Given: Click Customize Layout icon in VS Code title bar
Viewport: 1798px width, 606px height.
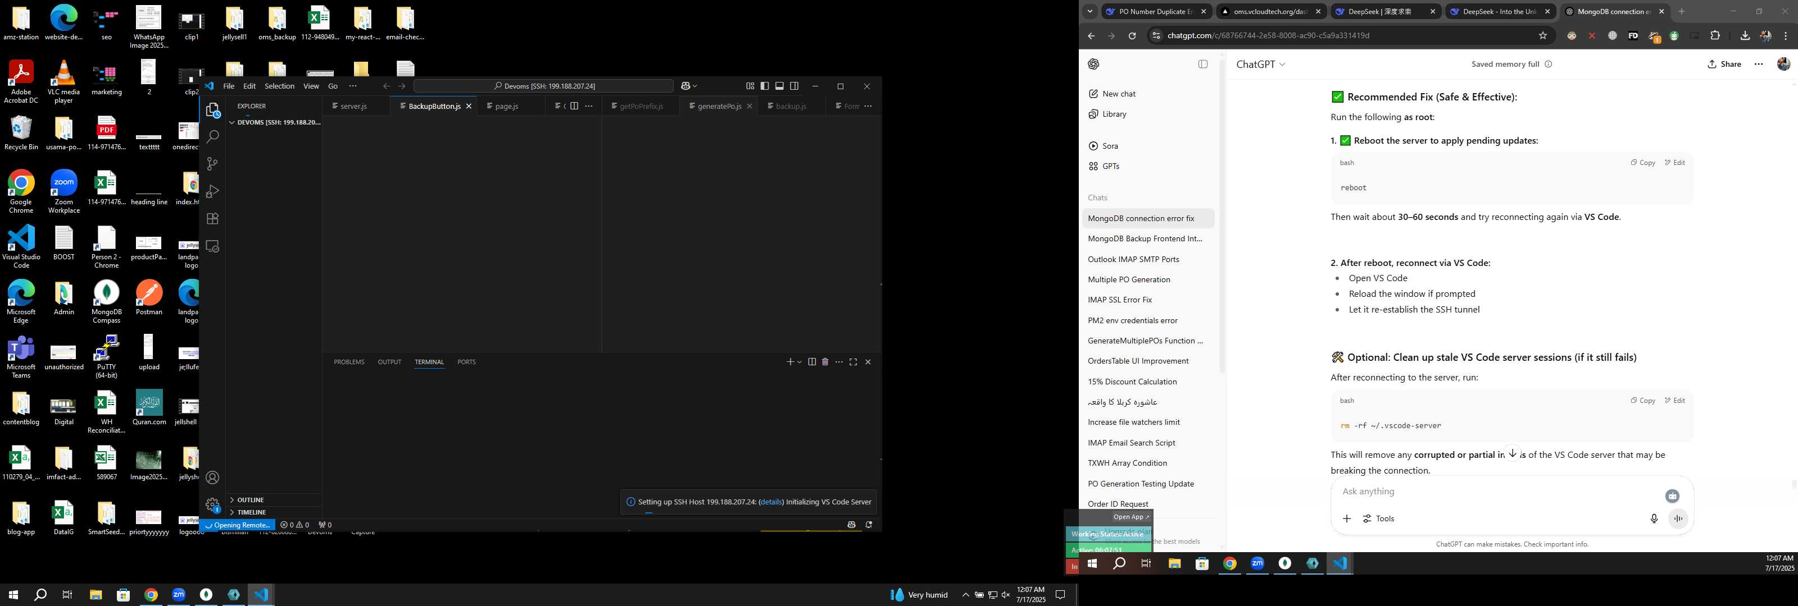Looking at the screenshot, I should (x=750, y=86).
